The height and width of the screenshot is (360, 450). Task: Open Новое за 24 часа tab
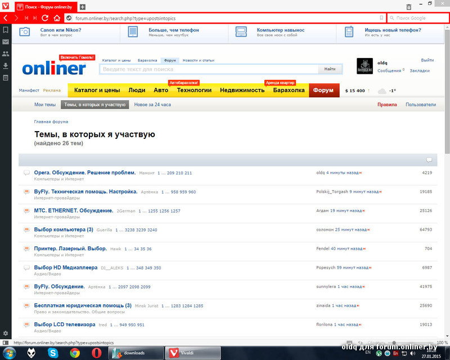coord(152,105)
